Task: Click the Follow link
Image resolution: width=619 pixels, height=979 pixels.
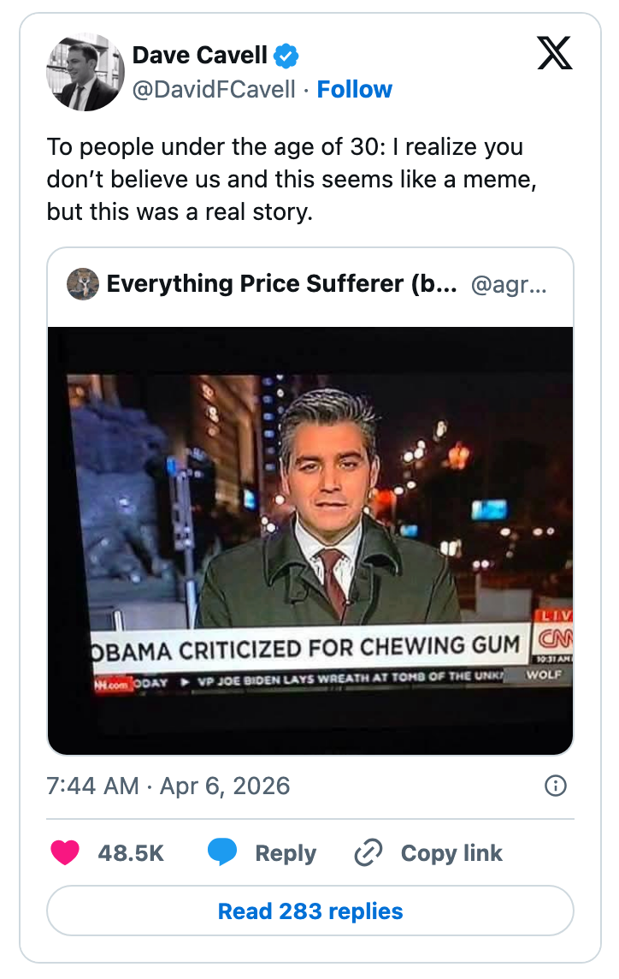Action: click(x=355, y=89)
